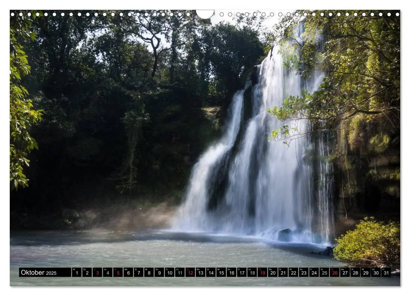Select the red Sunday date 5

pos(118,273)
